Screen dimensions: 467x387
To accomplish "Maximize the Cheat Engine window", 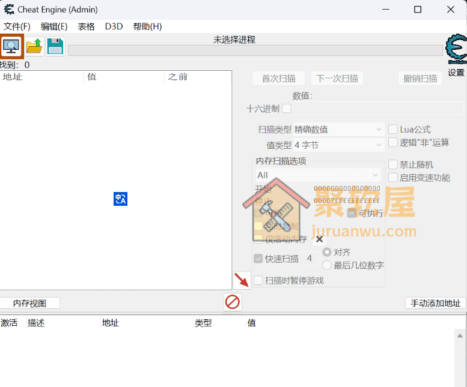I will click(x=418, y=10).
